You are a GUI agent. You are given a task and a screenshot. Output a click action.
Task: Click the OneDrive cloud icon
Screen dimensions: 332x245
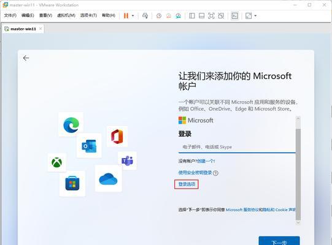[x=108, y=179]
